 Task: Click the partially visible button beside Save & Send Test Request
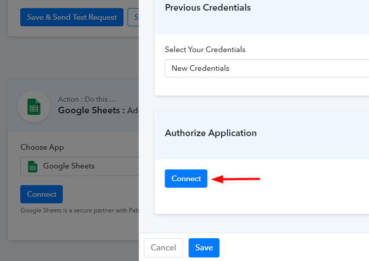click(x=133, y=17)
